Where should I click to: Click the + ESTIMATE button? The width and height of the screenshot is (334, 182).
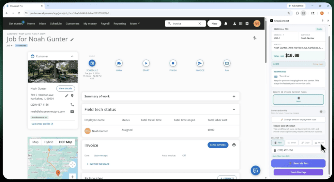tap(227, 178)
